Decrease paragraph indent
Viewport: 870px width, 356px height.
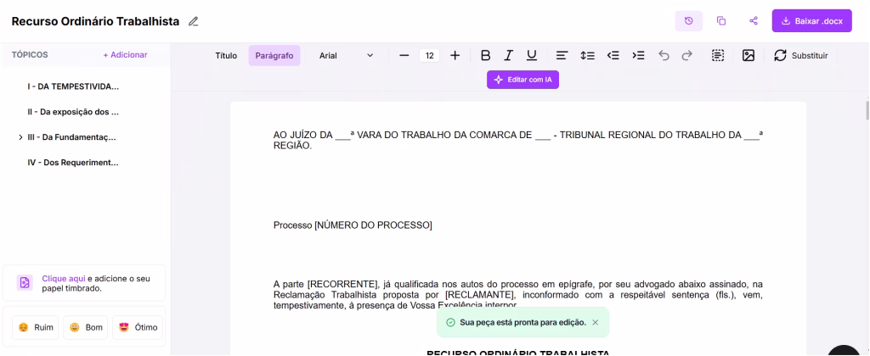tap(613, 55)
